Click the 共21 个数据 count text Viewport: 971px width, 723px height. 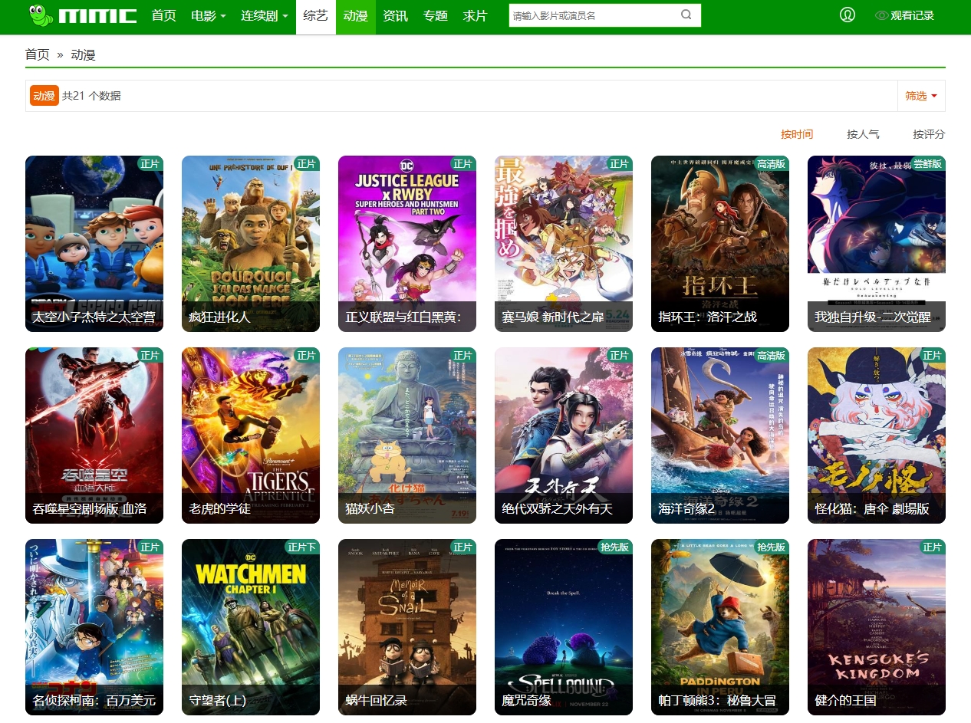pos(91,96)
